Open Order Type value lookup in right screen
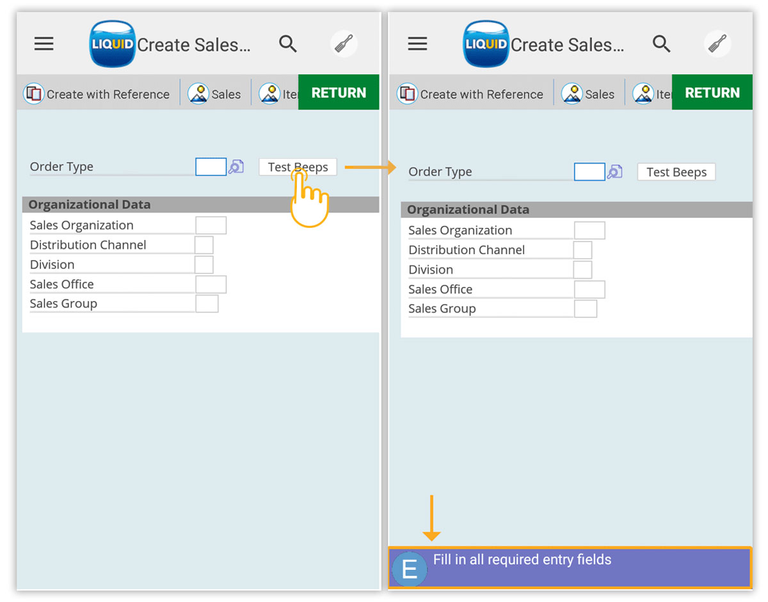768x602 pixels. [x=614, y=172]
